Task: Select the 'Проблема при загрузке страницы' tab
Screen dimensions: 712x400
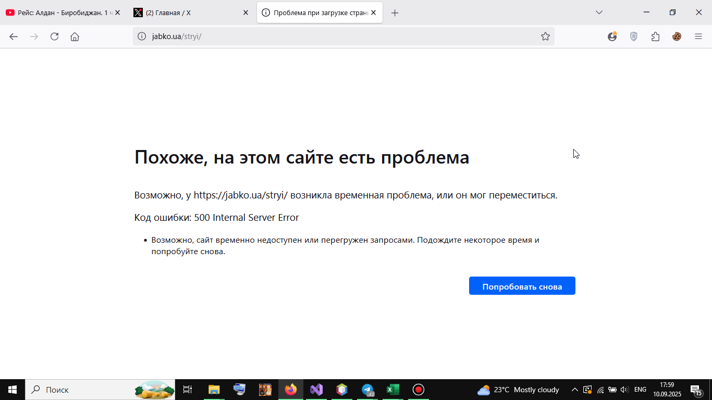Action: coord(320,12)
